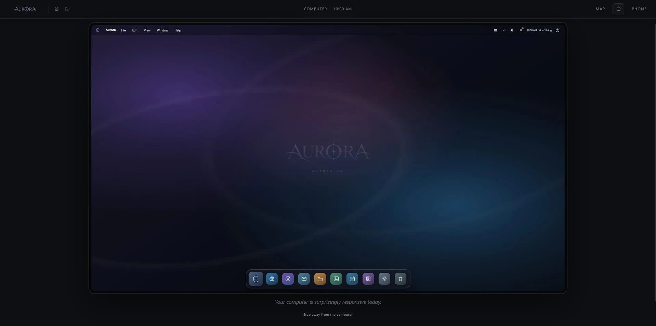Click the 10:00 AM menu bar clock
This screenshot has width=656, height=326.
[x=532, y=30]
